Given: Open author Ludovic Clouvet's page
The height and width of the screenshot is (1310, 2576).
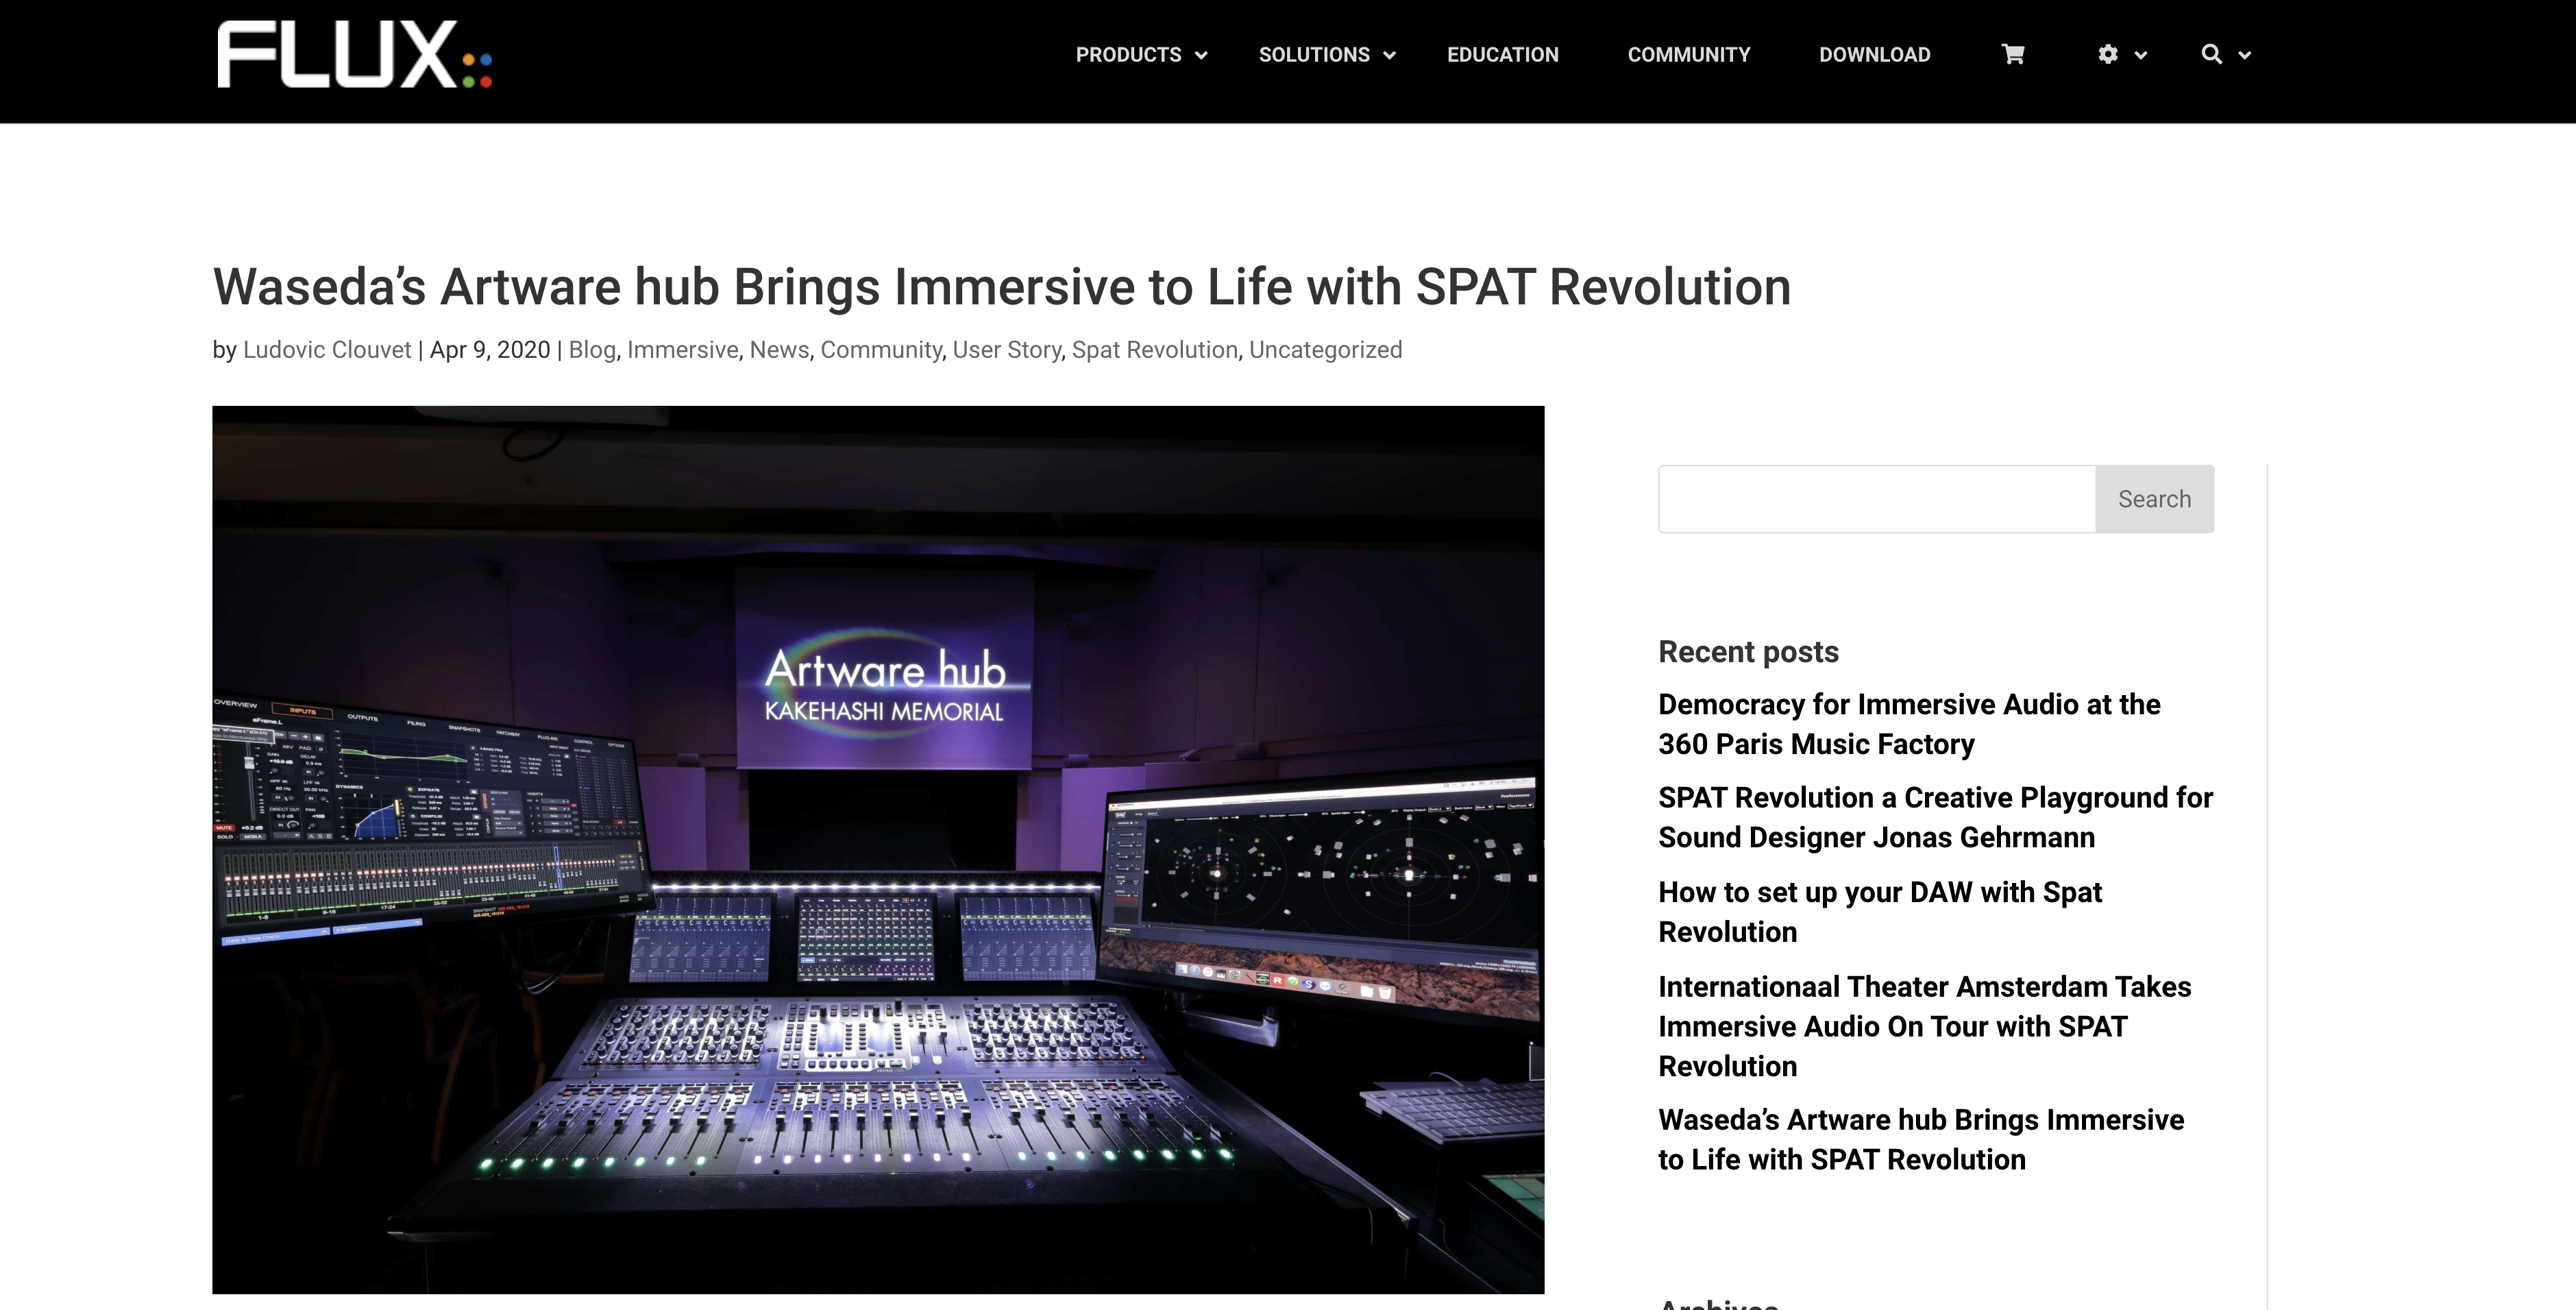Looking at the screenshot, I should point(327,350).
